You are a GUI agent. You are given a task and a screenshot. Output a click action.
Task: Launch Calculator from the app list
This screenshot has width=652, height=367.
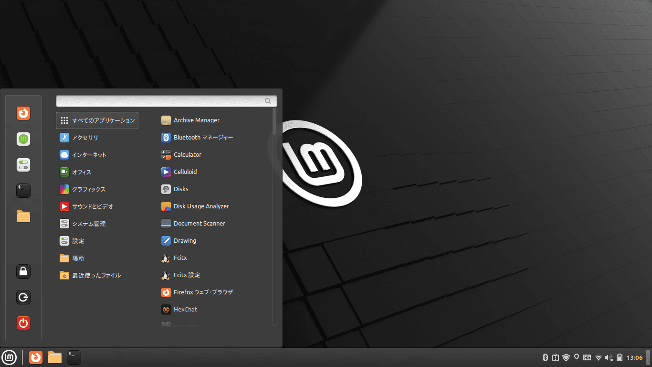pos(215,155)
